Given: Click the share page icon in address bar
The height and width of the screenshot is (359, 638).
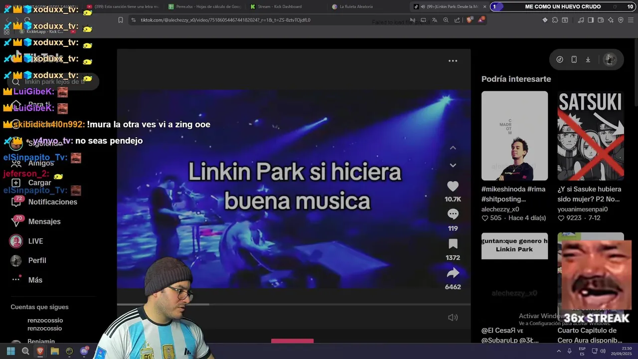Looking at the screenshot, I should point(457,20).
